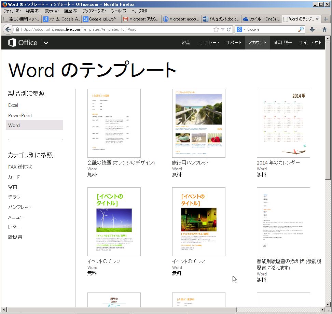Switch to ファイル - OneDrive tab

pos(261,19)
